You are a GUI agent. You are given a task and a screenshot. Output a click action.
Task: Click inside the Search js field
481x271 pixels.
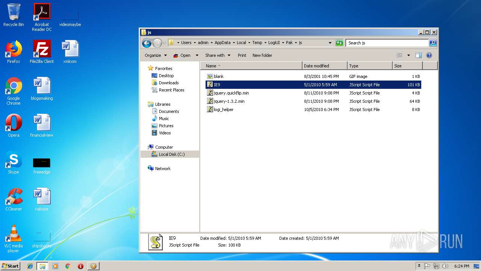(x=387, y=43)
